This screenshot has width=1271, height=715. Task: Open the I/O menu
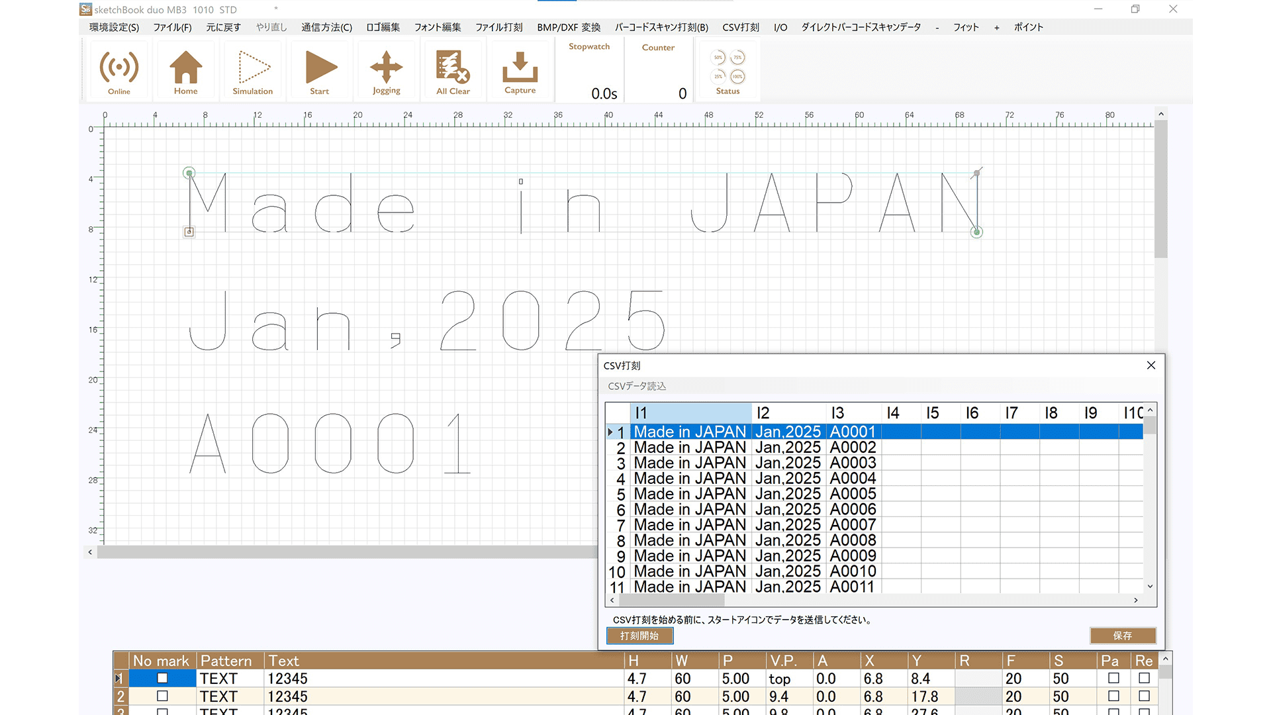780,27
